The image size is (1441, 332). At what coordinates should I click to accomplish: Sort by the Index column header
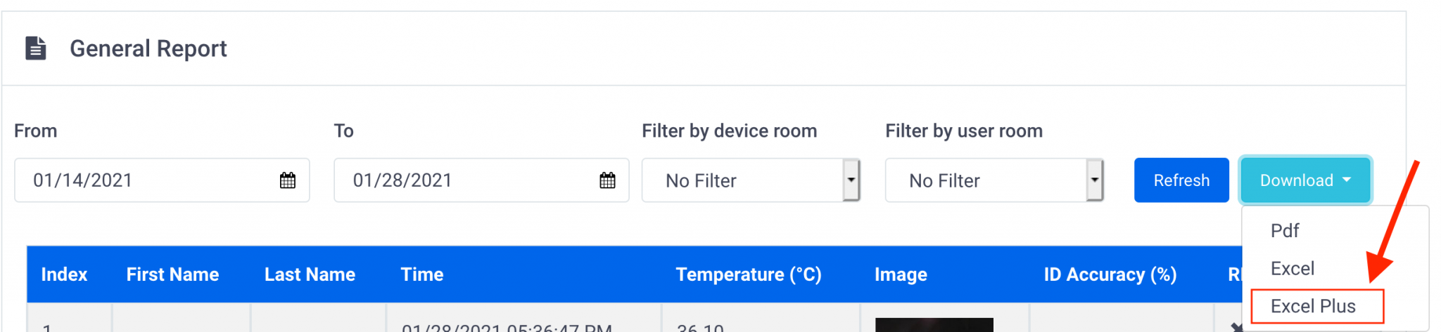click(64, 274)
